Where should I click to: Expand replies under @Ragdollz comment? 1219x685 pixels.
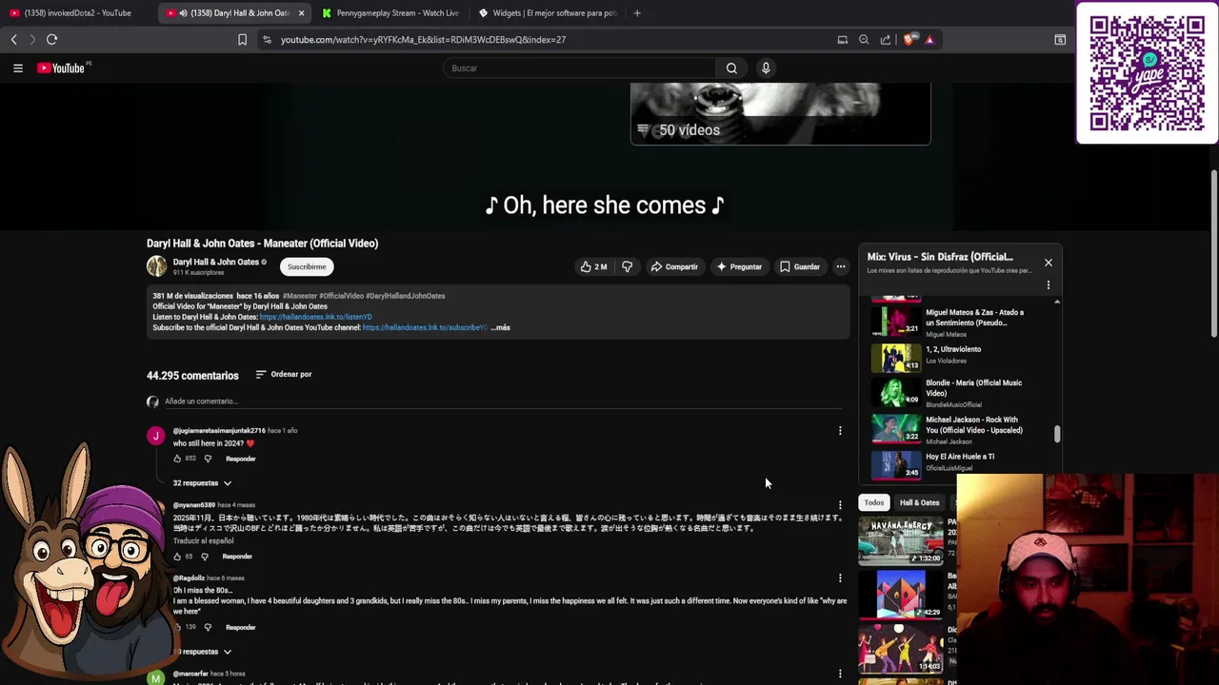(202, 652)
